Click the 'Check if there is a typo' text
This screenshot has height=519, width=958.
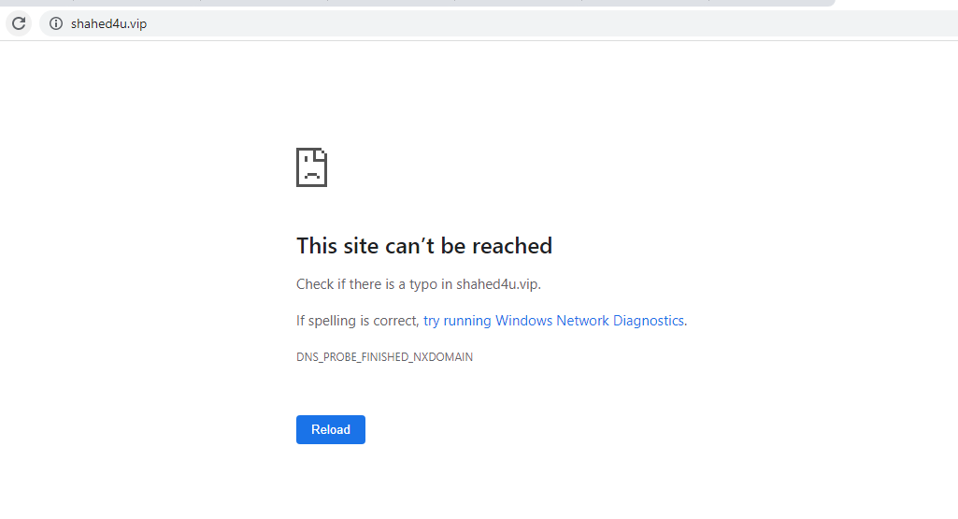374,284
